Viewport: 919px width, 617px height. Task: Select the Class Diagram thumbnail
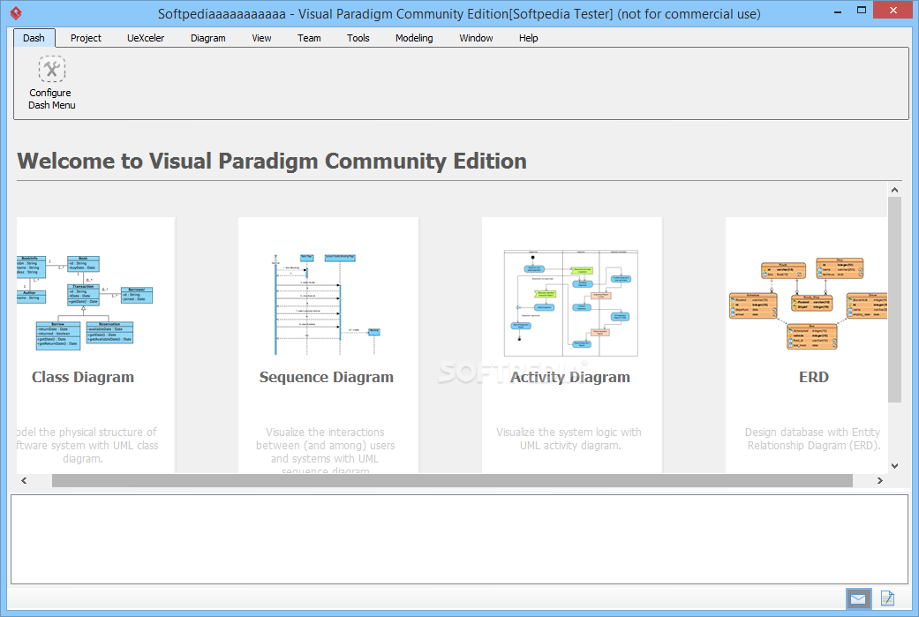pyautogui.click(x=85, y=303)
